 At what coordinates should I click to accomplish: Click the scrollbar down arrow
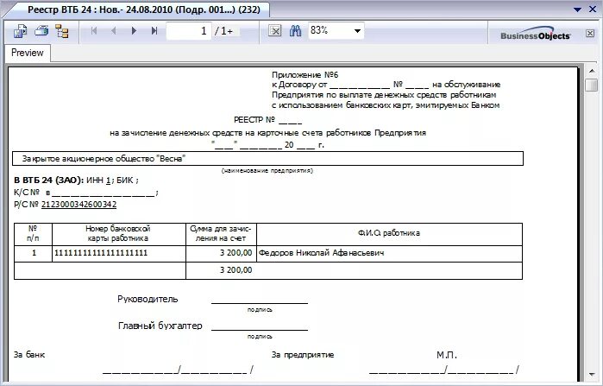point(592,374)
